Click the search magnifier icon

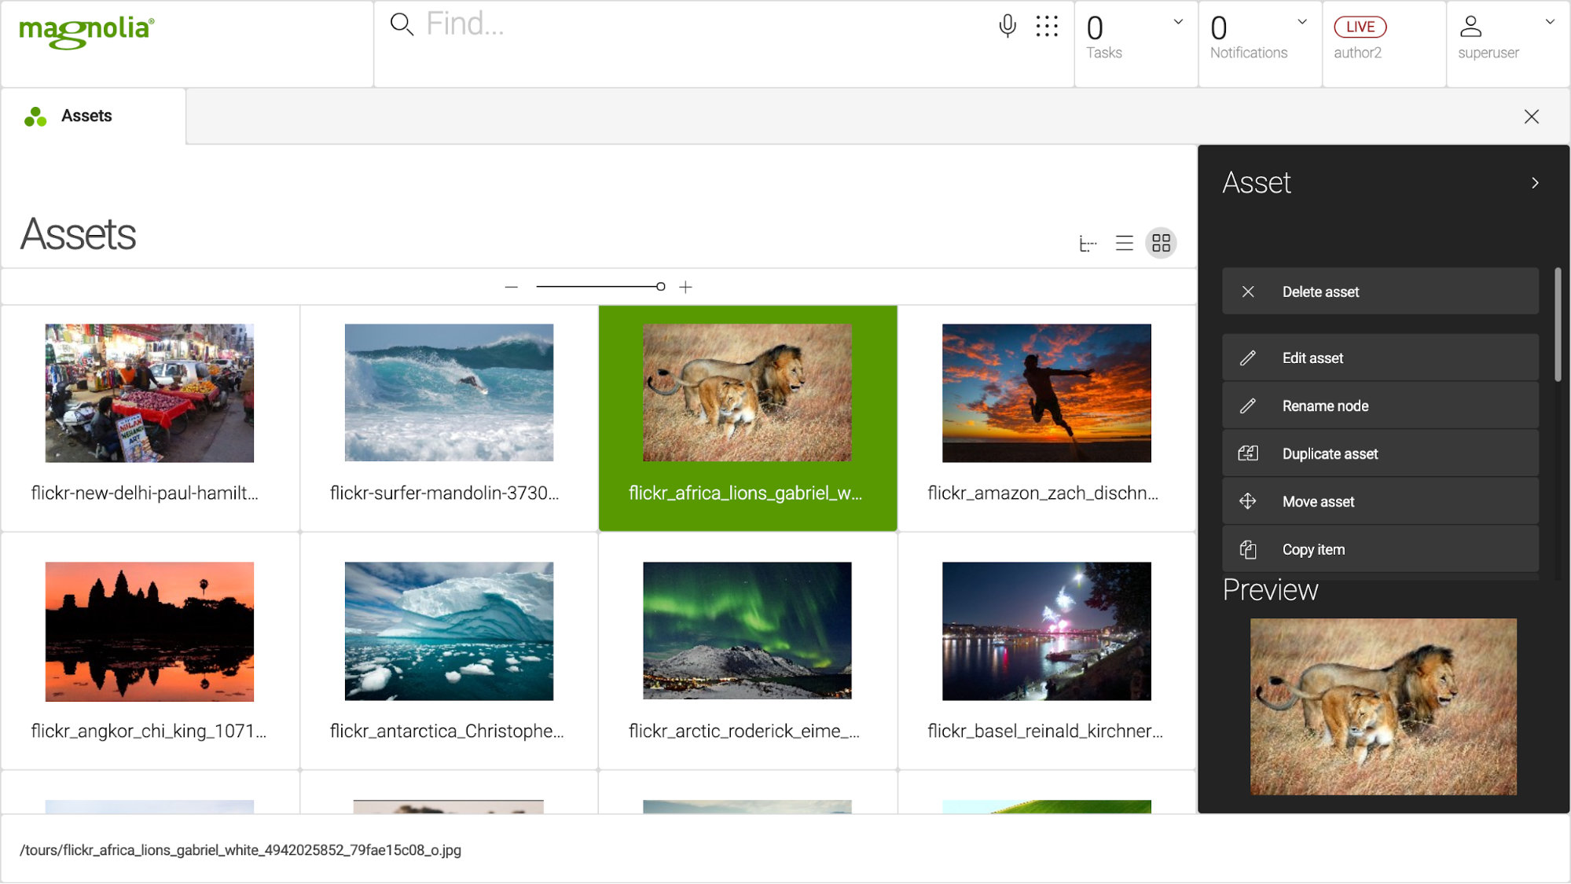(x=402, y=24)
